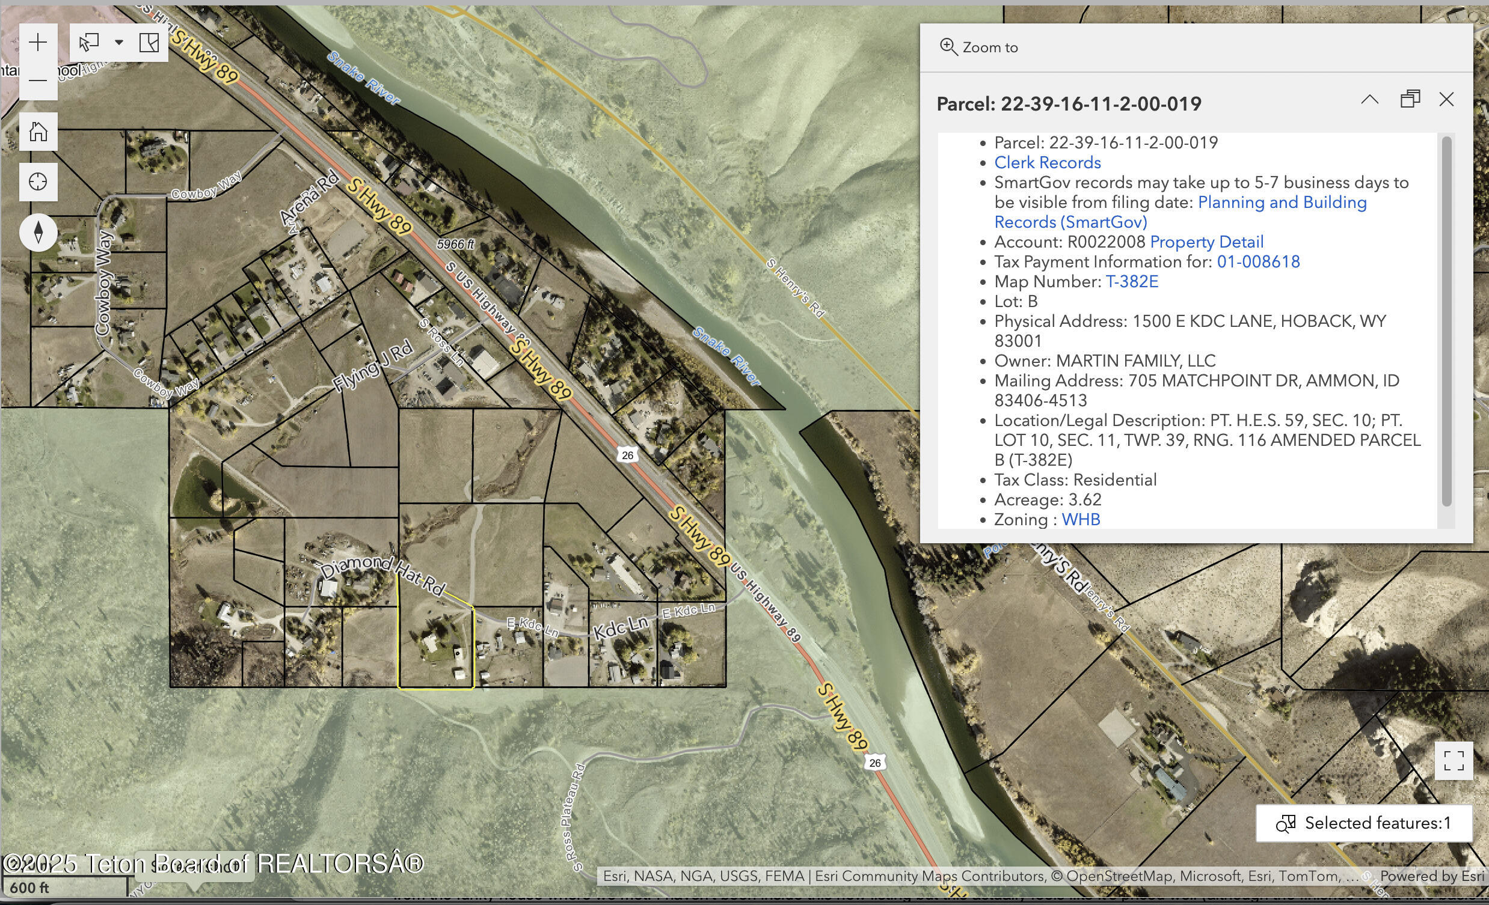The height and width of the screenshot is (905, 1489).
Task: Open tax payment link 01-008618
Action: point(1258,262)
